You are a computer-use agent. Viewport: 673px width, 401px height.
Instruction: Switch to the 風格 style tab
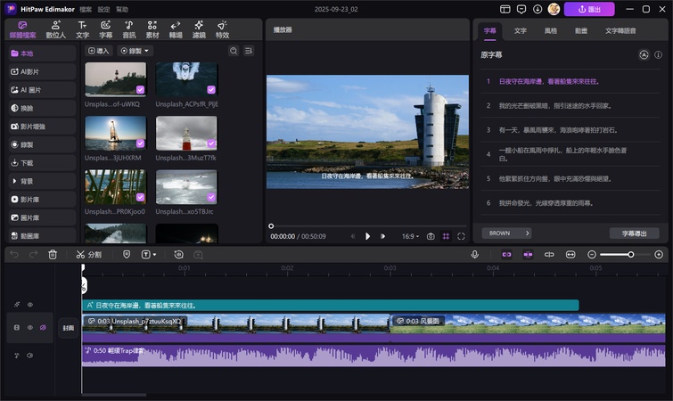pos(551,30)
